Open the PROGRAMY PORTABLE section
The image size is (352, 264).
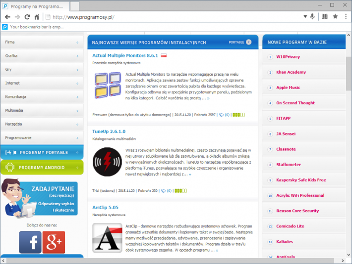point(42,152)
